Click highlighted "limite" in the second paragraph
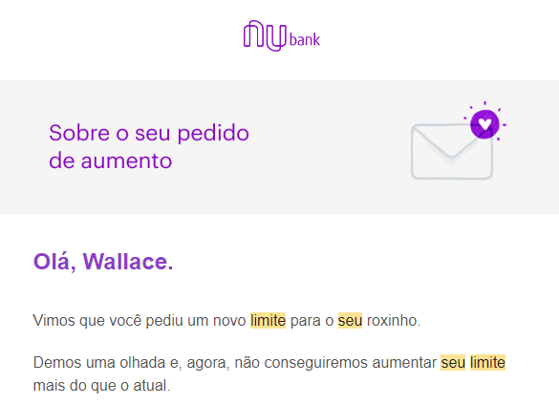Screen dimensions: 559x405 pyautogui.click(x=487, y=363)
